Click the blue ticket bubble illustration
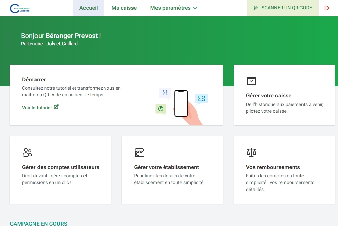338x226 pixels. [201, 98]
